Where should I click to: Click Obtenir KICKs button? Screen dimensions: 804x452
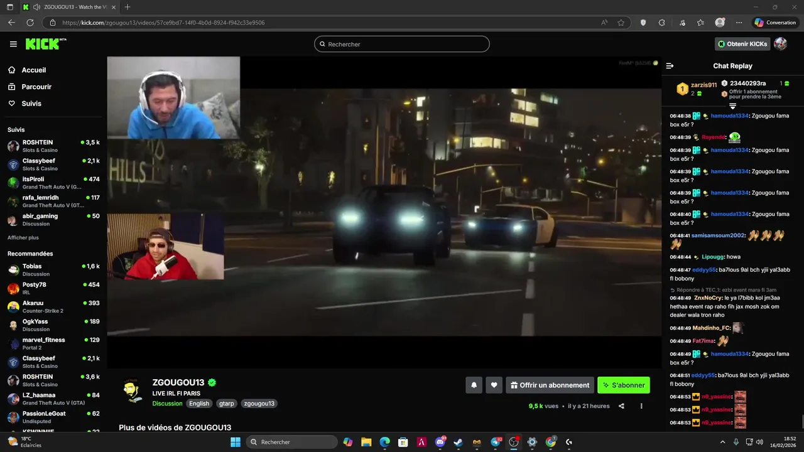743,44
